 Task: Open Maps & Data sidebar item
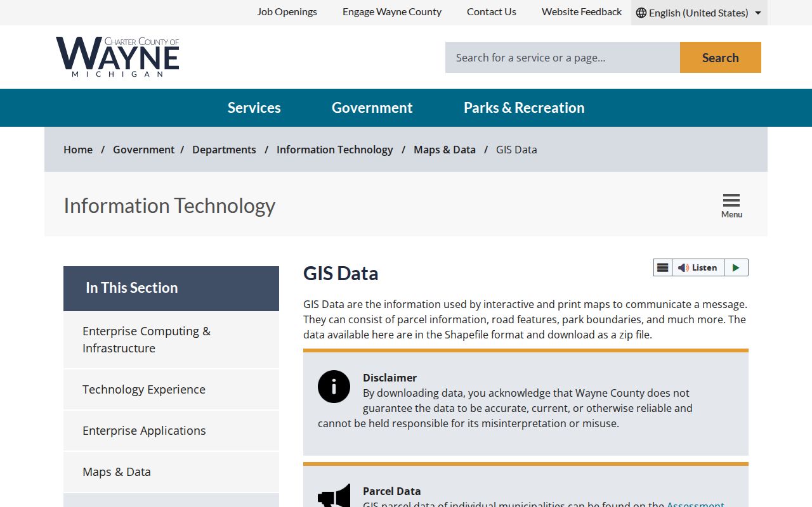pyautogui.click(x=171, y=472)
